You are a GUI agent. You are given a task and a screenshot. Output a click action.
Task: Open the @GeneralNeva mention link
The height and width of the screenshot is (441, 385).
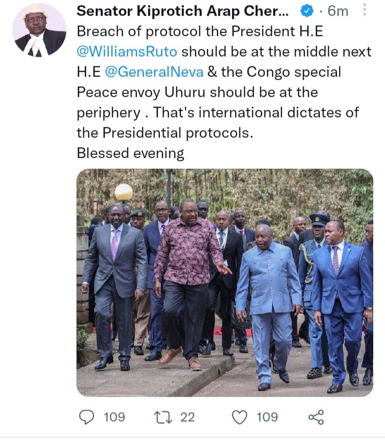pyautogui.click(x=154, y=72)
